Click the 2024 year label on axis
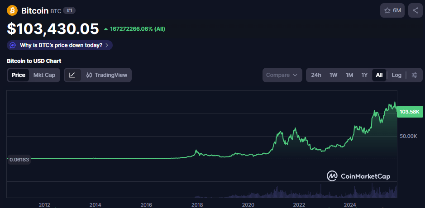Viewport: 425px width, 208px height. [x=350, y=204]
